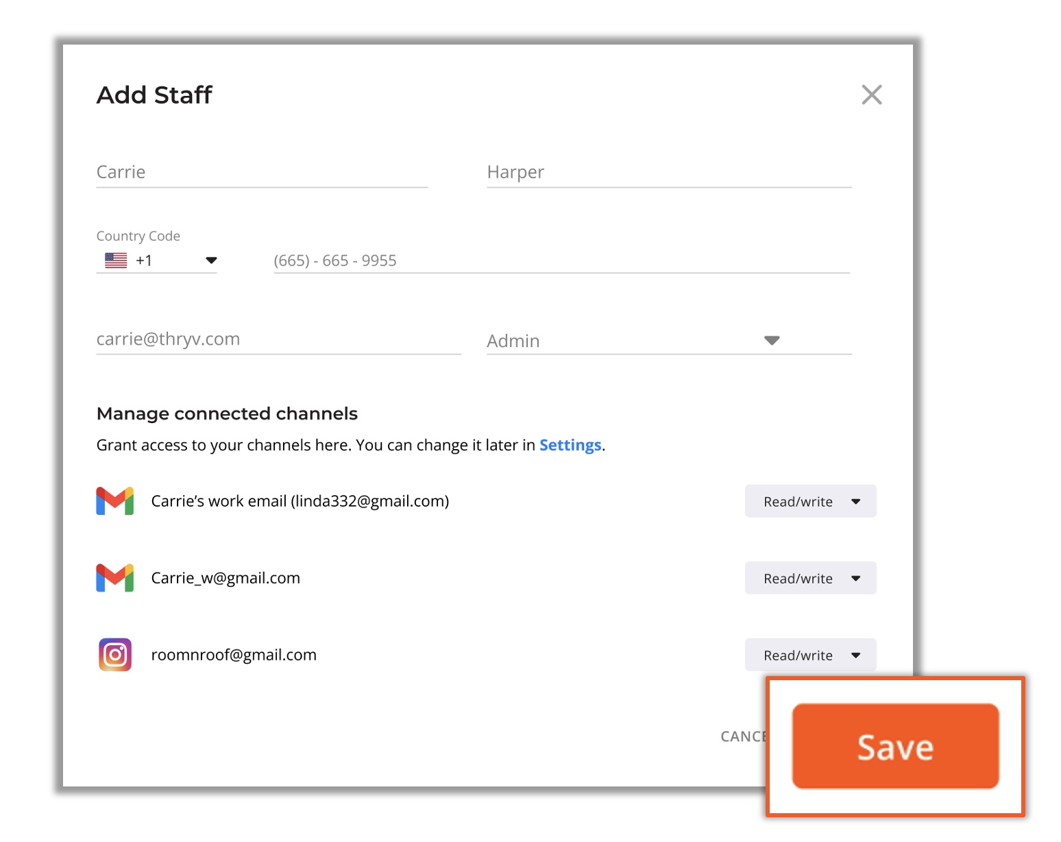The height and width of the screenshot is (842, 1061).
Task: Click the last name field with Harper
Action: pyautogui.click(x=669, y=172)
